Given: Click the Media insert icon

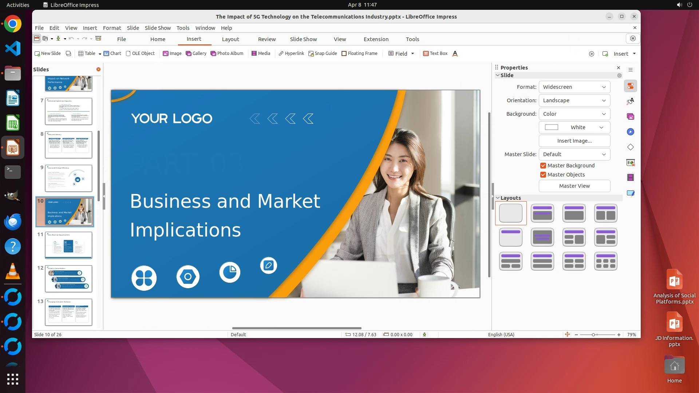Looking at the screenshot, I should 261,53.
